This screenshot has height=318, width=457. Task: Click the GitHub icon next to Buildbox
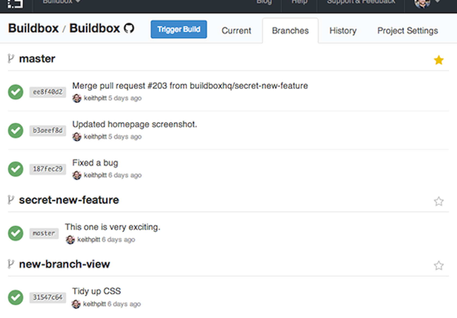(129, 28)
